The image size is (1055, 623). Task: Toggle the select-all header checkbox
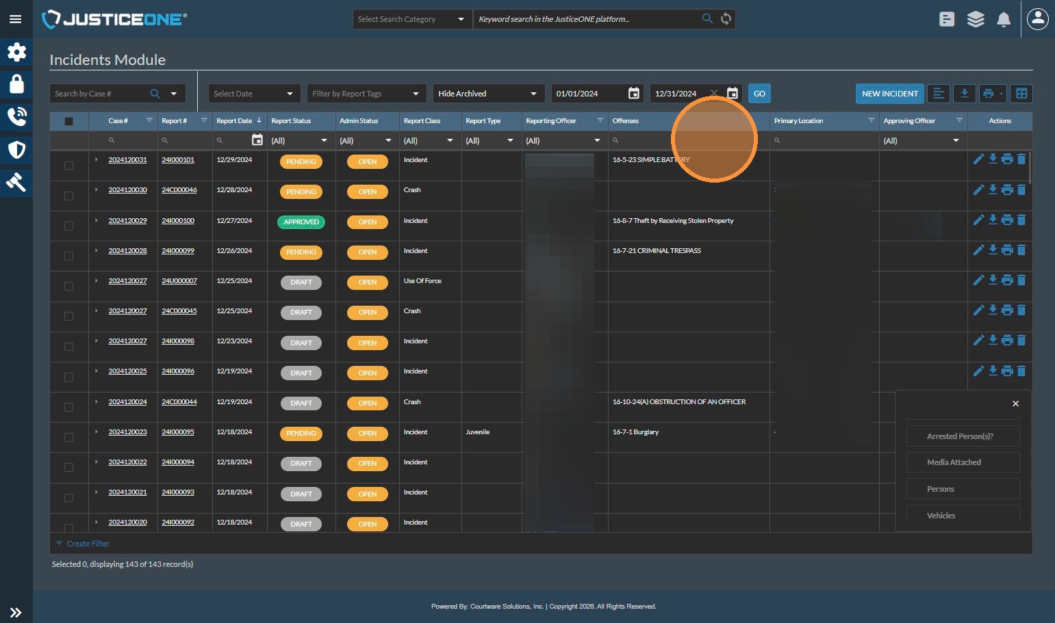(x=68, y=121)
